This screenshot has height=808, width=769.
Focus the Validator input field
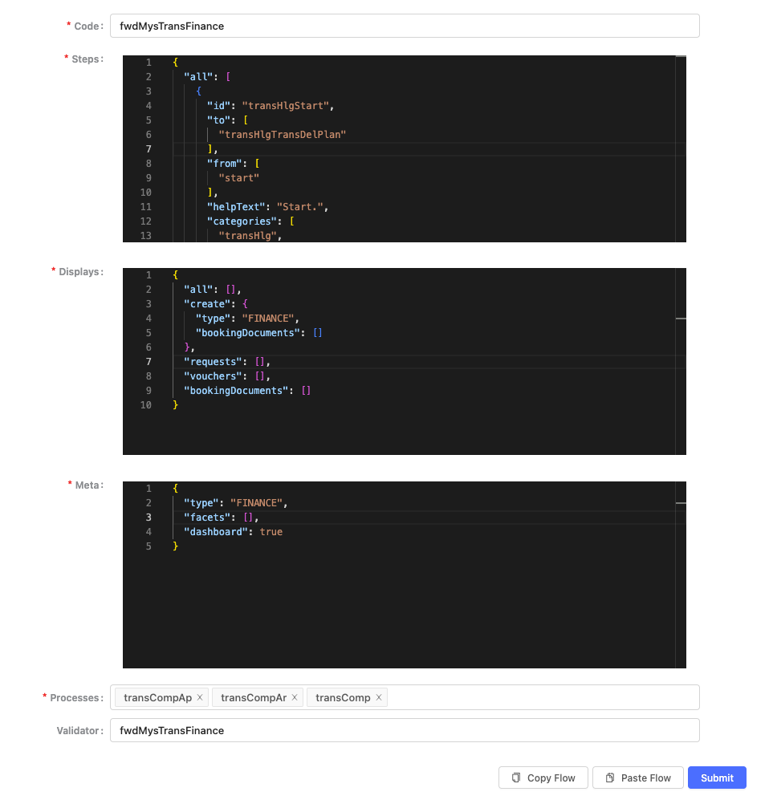click(x=405, y=730)
